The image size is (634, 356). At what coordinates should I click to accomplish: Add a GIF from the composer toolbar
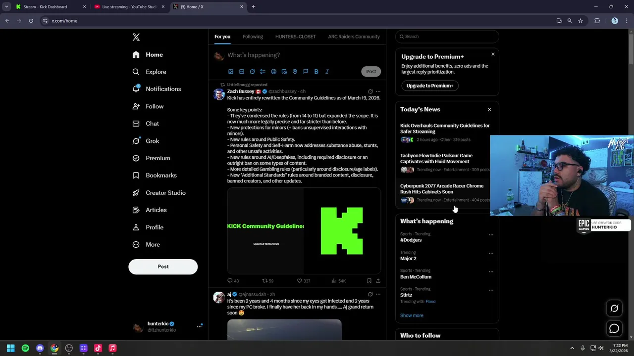(242, 72)
